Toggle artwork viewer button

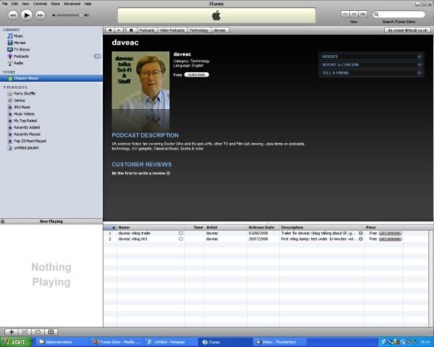pos(51,332)
